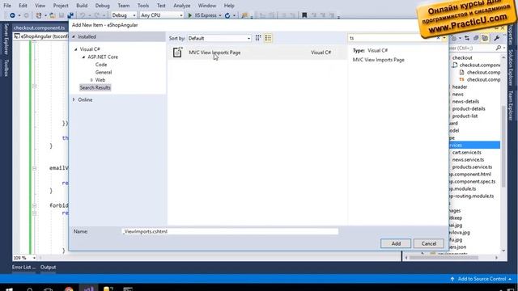Click the MVC View Imports Page template icon
Image resolution: width=518 pixels, height=291 pixels.
click(177, 52)
